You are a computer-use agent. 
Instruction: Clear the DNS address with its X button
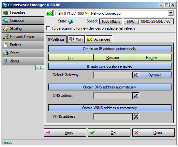pyautogui.click(x=136, y=96)
